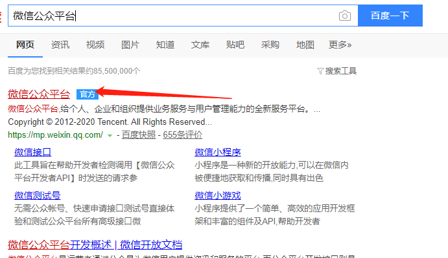Open the 知道 tab
The image size is (448, 258).
165,45
